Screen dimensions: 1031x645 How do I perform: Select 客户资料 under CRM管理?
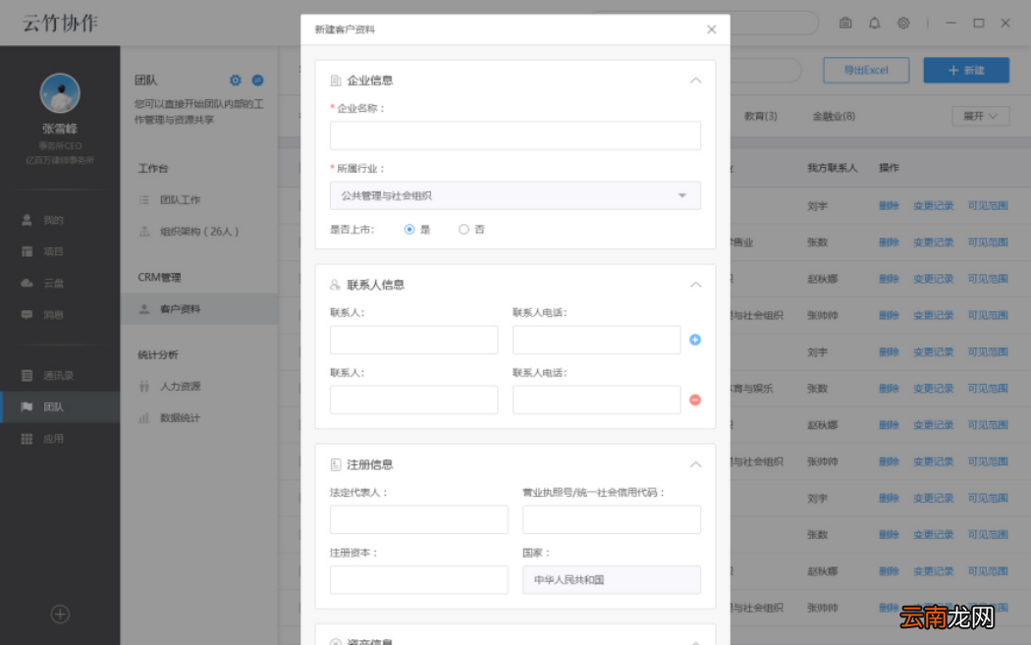(x=198, y=309)
